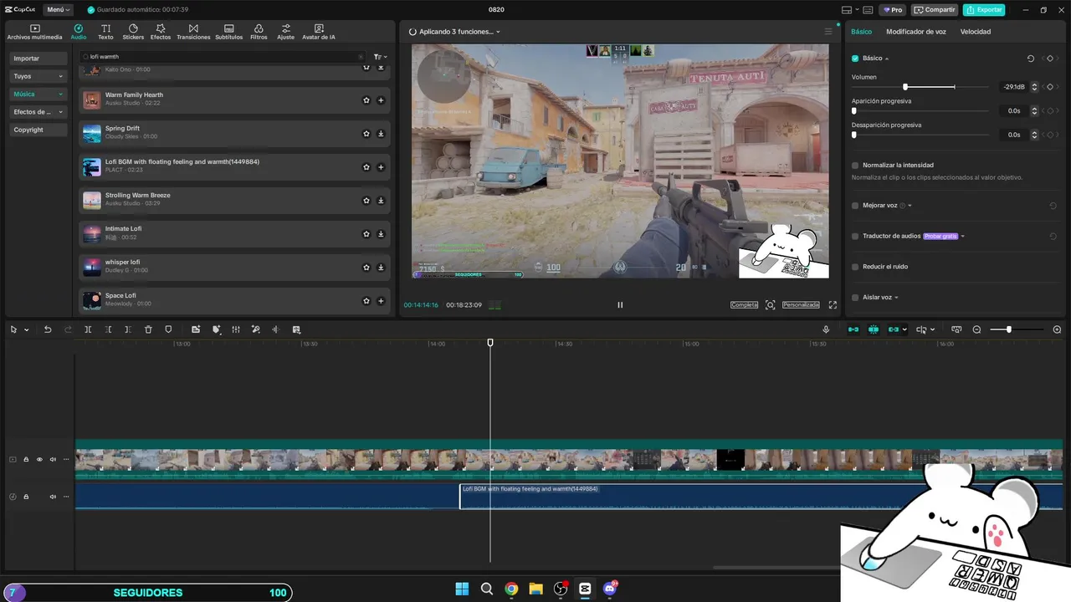Click the Compartir button
The height and width of the screenshot is (602, 1071).
(935, 10)
